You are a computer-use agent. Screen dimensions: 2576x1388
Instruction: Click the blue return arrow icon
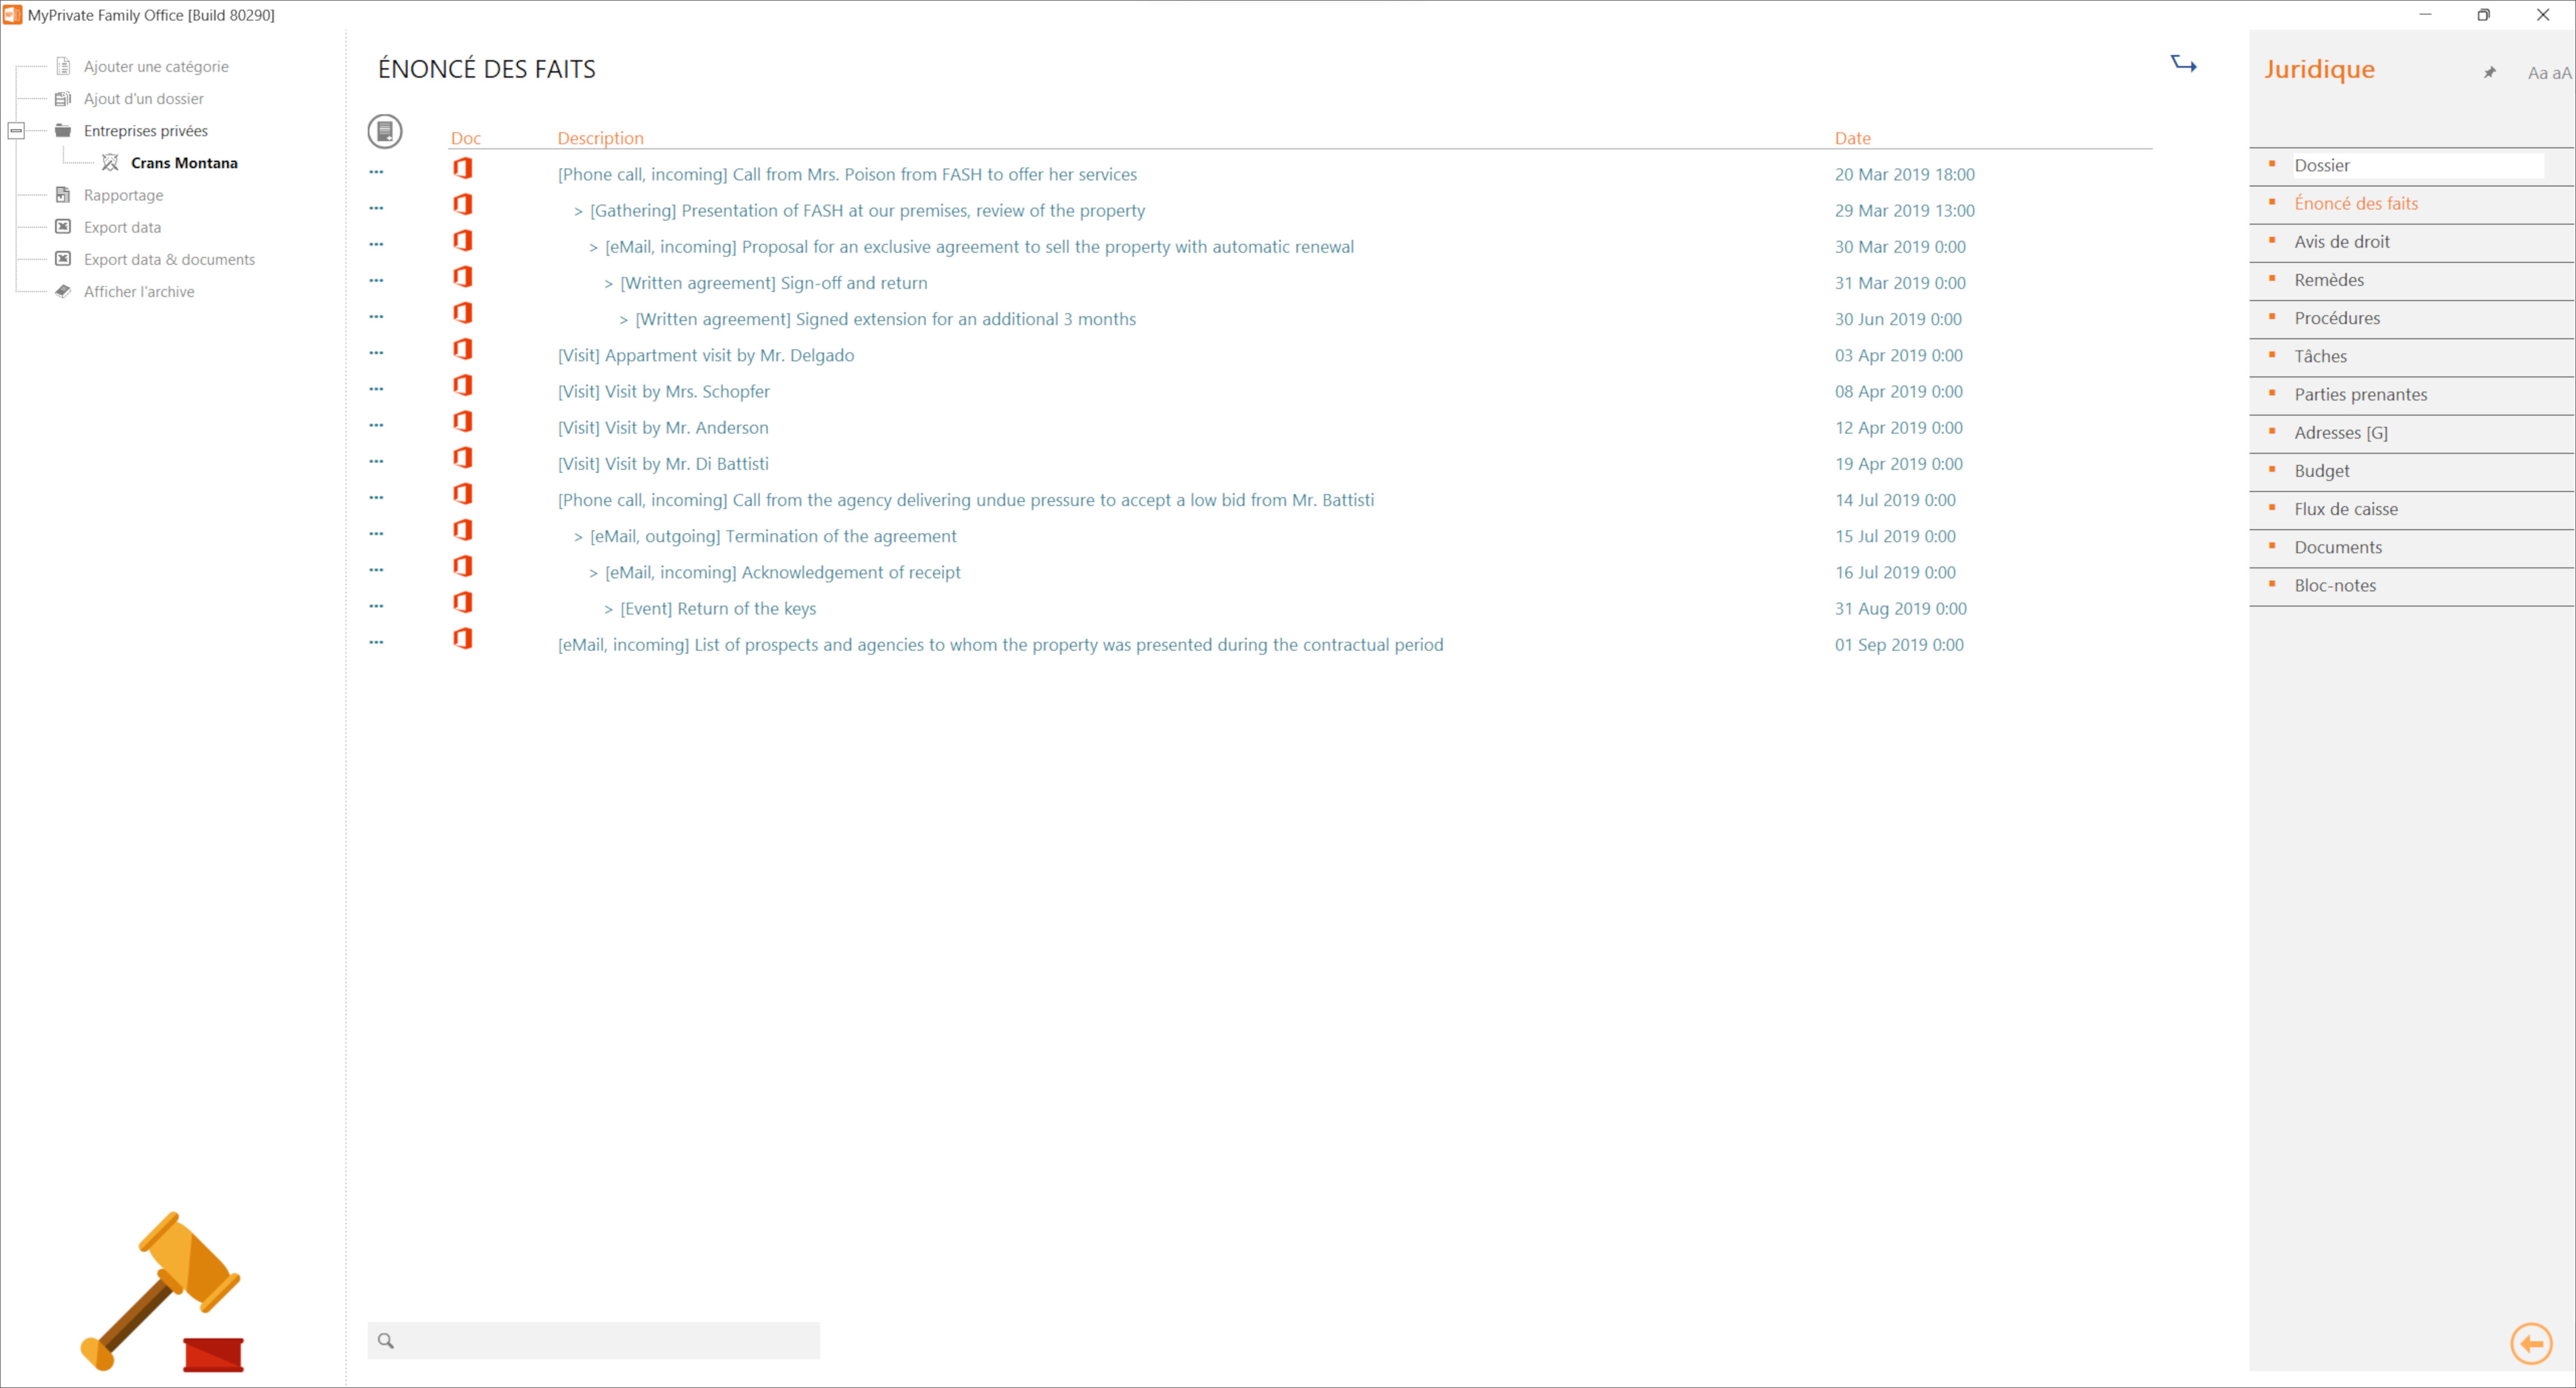point(2183,65)
